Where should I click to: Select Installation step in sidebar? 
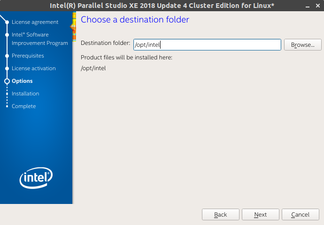25,94
